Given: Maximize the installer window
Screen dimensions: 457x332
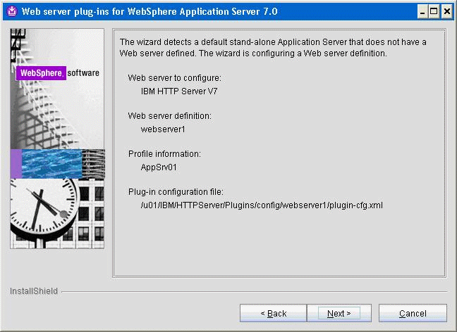Looking at the screenshot, I should (x=434, y=11).
